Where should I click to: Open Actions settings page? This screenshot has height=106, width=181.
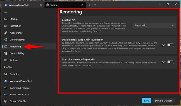pos(29,60)
